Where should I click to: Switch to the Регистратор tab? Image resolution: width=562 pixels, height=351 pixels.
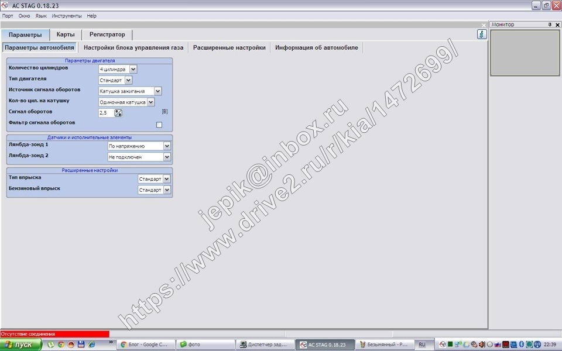[107, 35]
